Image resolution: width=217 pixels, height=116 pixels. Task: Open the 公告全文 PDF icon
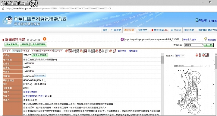click(x=112, y=51)
